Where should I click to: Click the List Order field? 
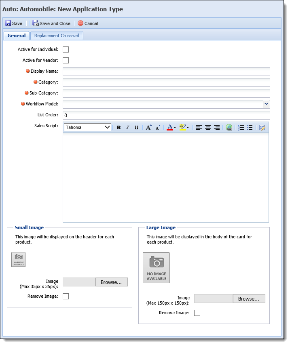(x=166, y=115)
